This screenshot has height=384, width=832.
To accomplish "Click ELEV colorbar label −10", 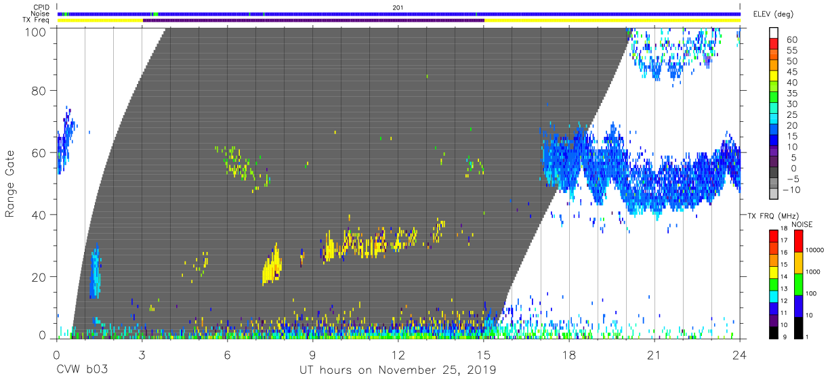I will tap(790, 190).
